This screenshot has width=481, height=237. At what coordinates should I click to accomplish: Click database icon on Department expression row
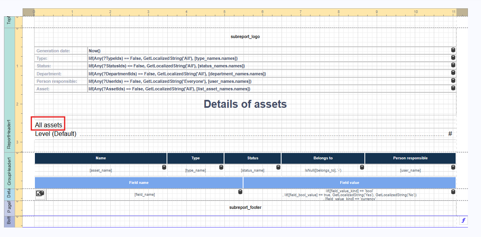(x=453, y=73)
